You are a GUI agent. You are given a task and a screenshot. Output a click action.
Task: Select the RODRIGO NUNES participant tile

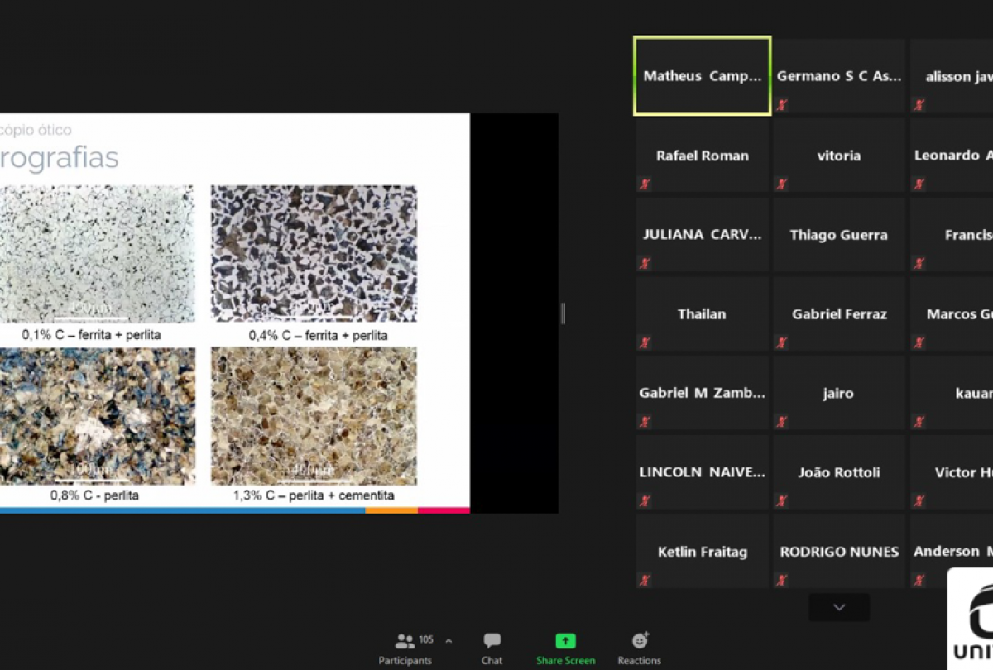tap(839, 551)
